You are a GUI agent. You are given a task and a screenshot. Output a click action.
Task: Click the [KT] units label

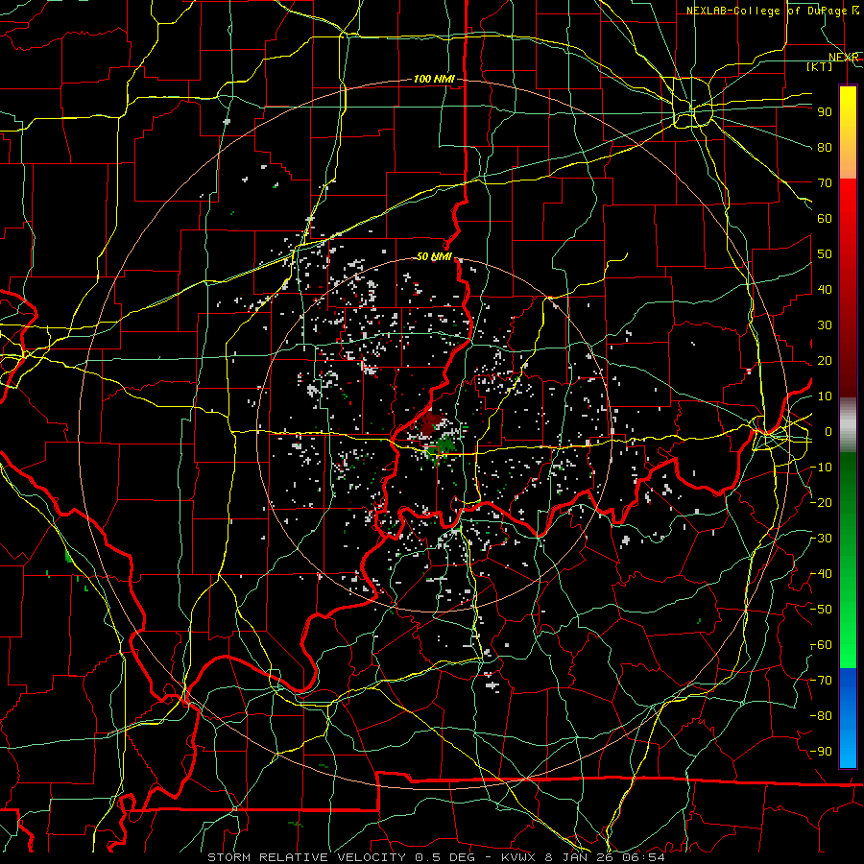point(820,66)
